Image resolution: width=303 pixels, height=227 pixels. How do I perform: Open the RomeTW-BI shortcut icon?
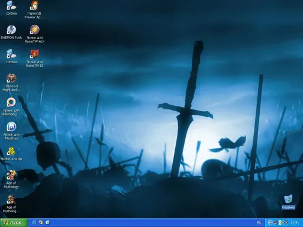[x=34, y=59]
